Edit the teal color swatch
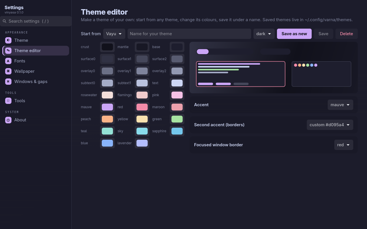The width and height of the screenshot is (367, 229). click(107, 131)
